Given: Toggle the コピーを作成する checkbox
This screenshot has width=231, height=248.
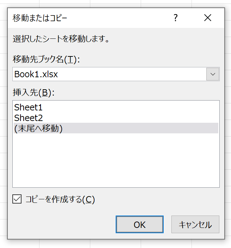Looking at the screenshot, I should pos(17,199).
